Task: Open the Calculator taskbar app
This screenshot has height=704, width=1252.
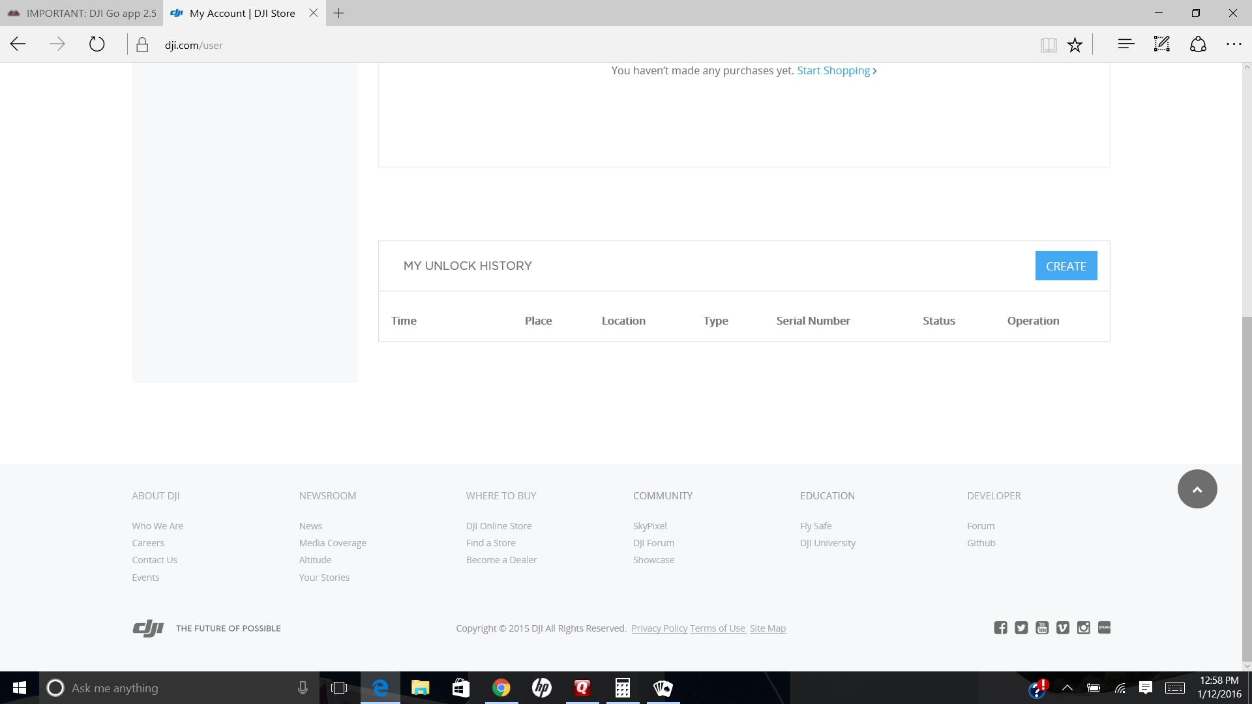Action: 622,688
